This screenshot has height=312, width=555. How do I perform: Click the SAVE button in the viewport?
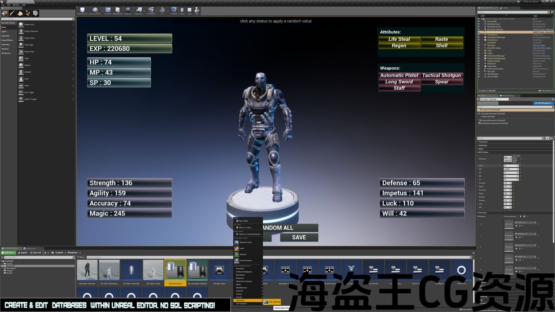[x=299, y=237]
